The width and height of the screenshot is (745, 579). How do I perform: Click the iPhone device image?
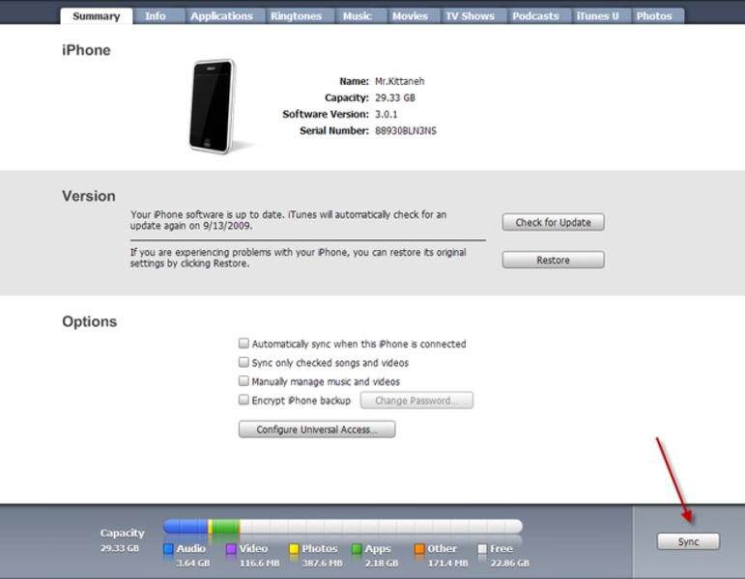click(213, 106)
